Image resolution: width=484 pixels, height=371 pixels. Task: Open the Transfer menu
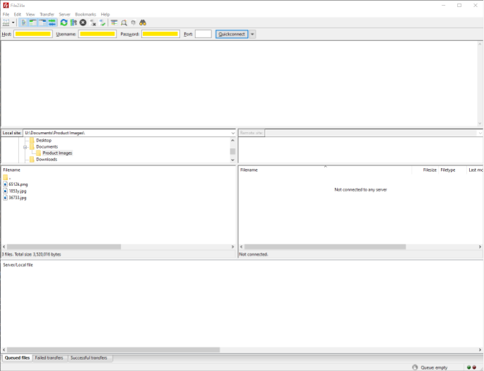47,14
